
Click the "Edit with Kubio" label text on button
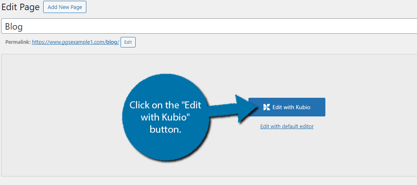[292, 108]
